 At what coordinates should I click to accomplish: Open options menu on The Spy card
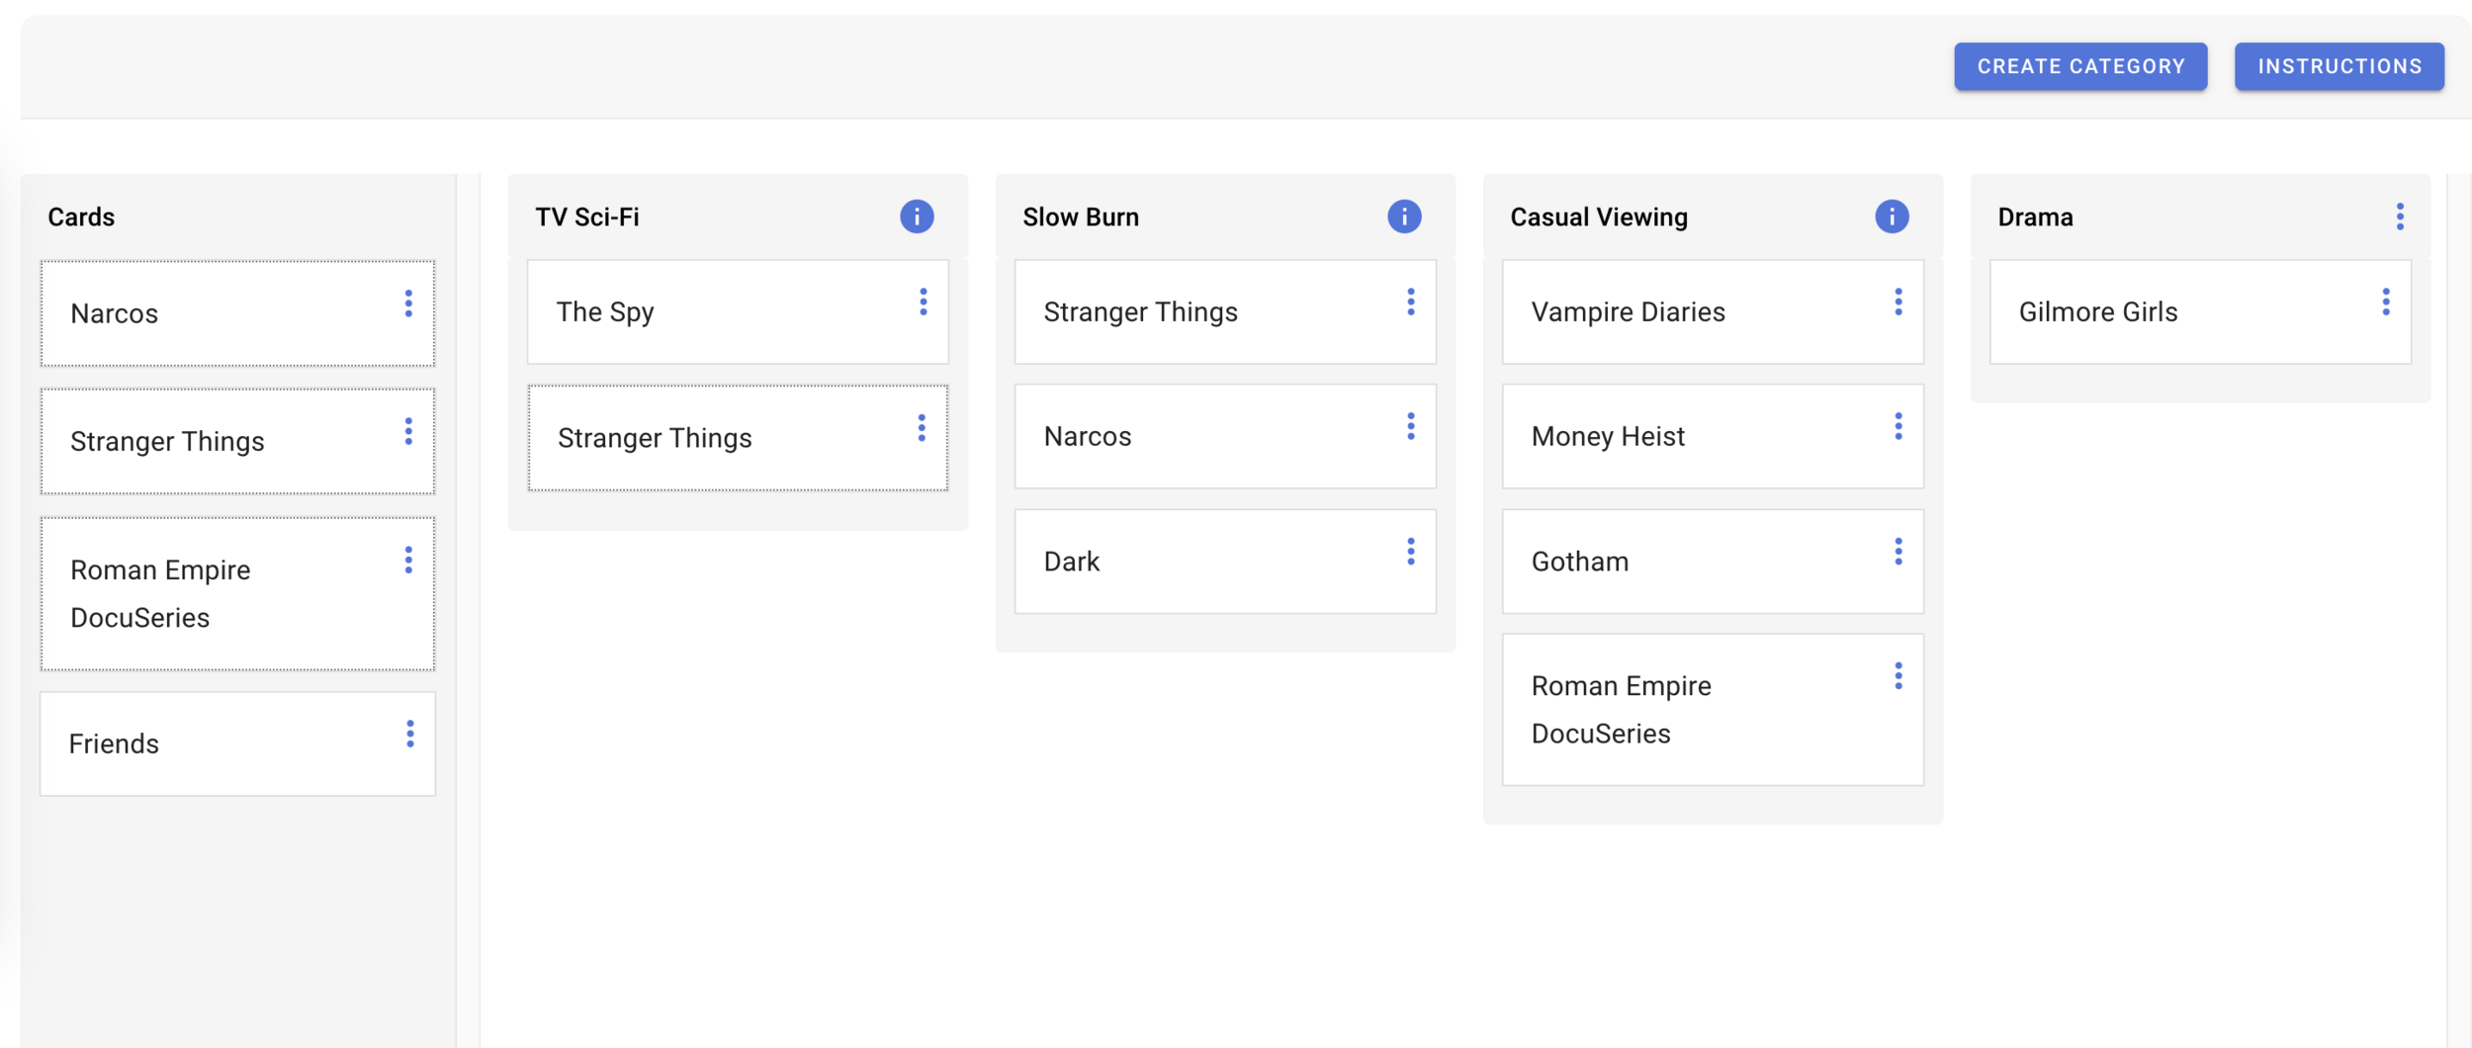924,302
